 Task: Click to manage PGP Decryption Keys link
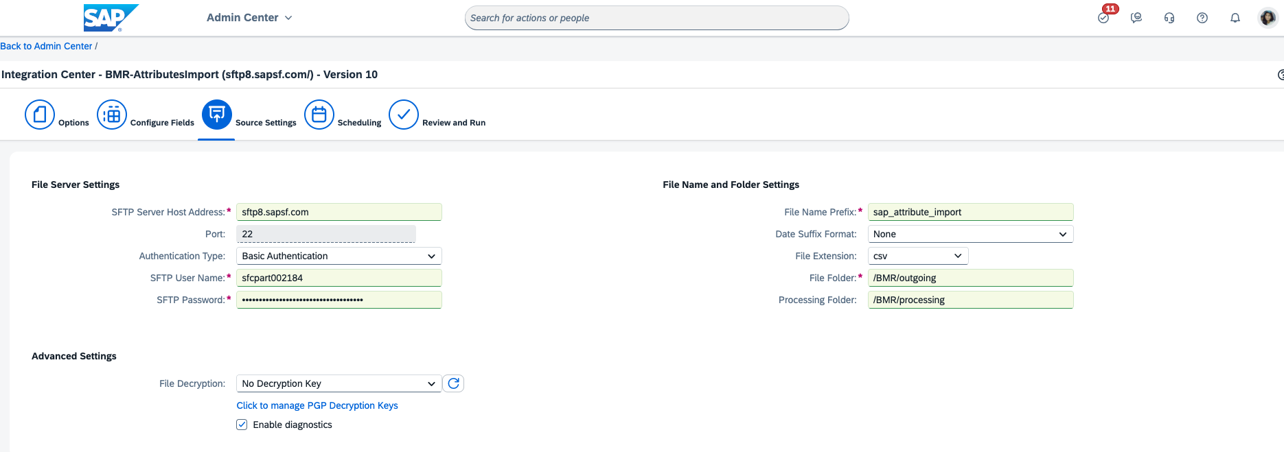(317, 405)
